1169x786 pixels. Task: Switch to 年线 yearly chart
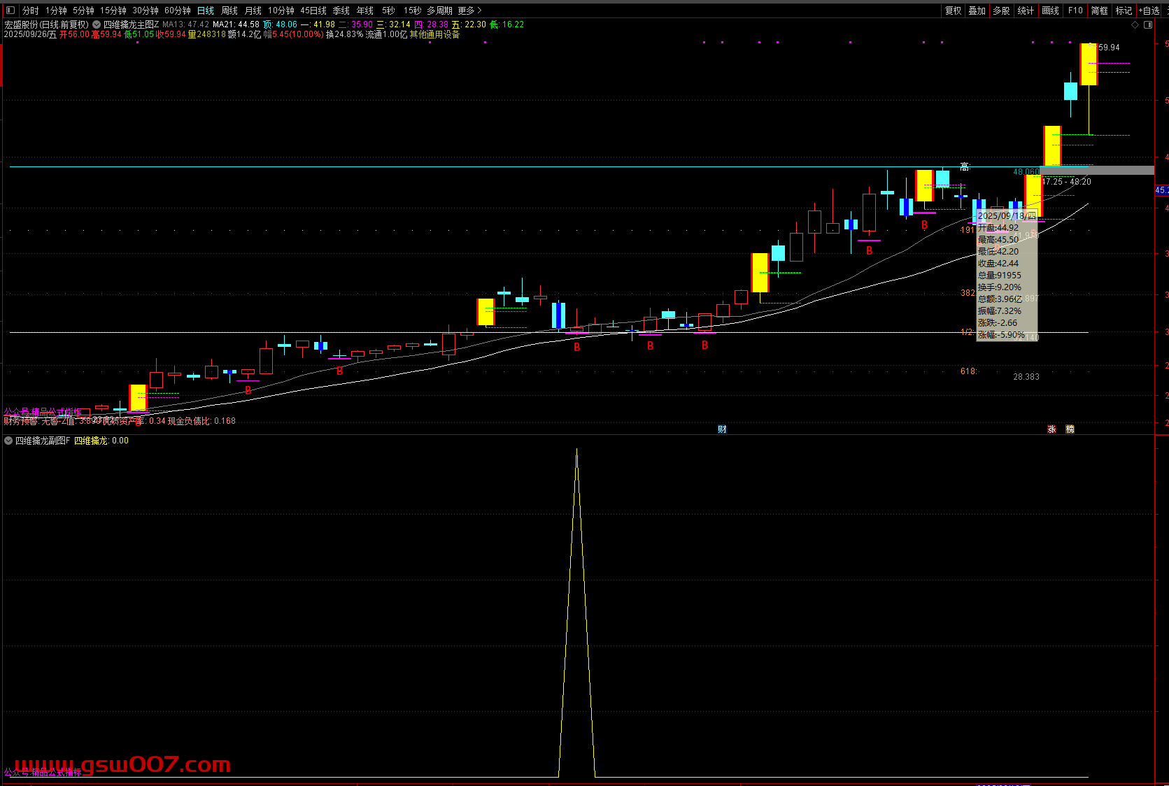pos(365,10)
